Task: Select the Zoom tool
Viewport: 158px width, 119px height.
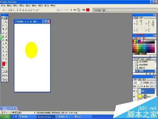Action: (x=6, y=58)
